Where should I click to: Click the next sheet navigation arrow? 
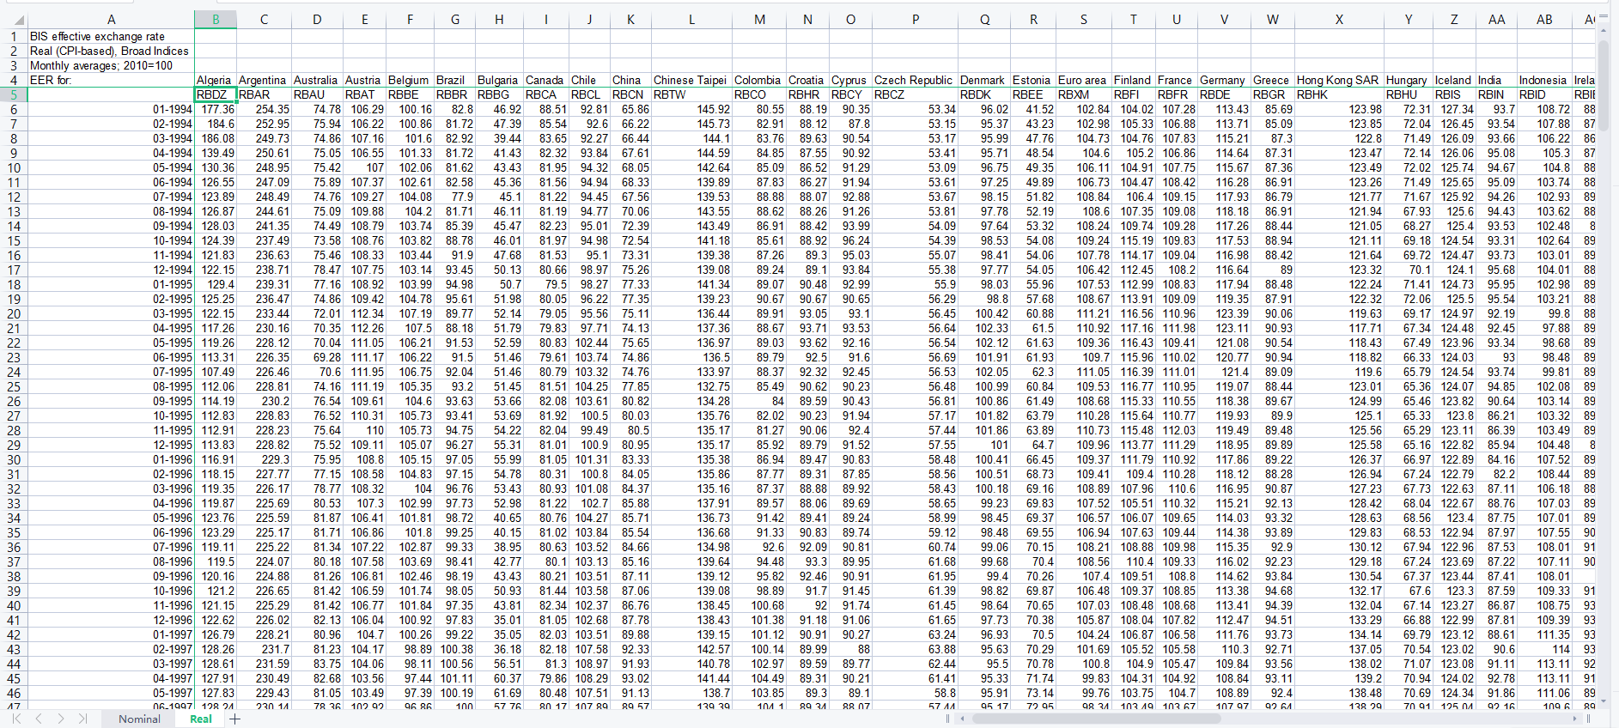point(60,719)
